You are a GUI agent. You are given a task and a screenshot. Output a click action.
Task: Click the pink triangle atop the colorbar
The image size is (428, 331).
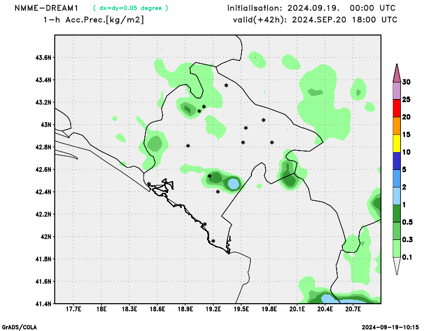click(x=396, y=73)
